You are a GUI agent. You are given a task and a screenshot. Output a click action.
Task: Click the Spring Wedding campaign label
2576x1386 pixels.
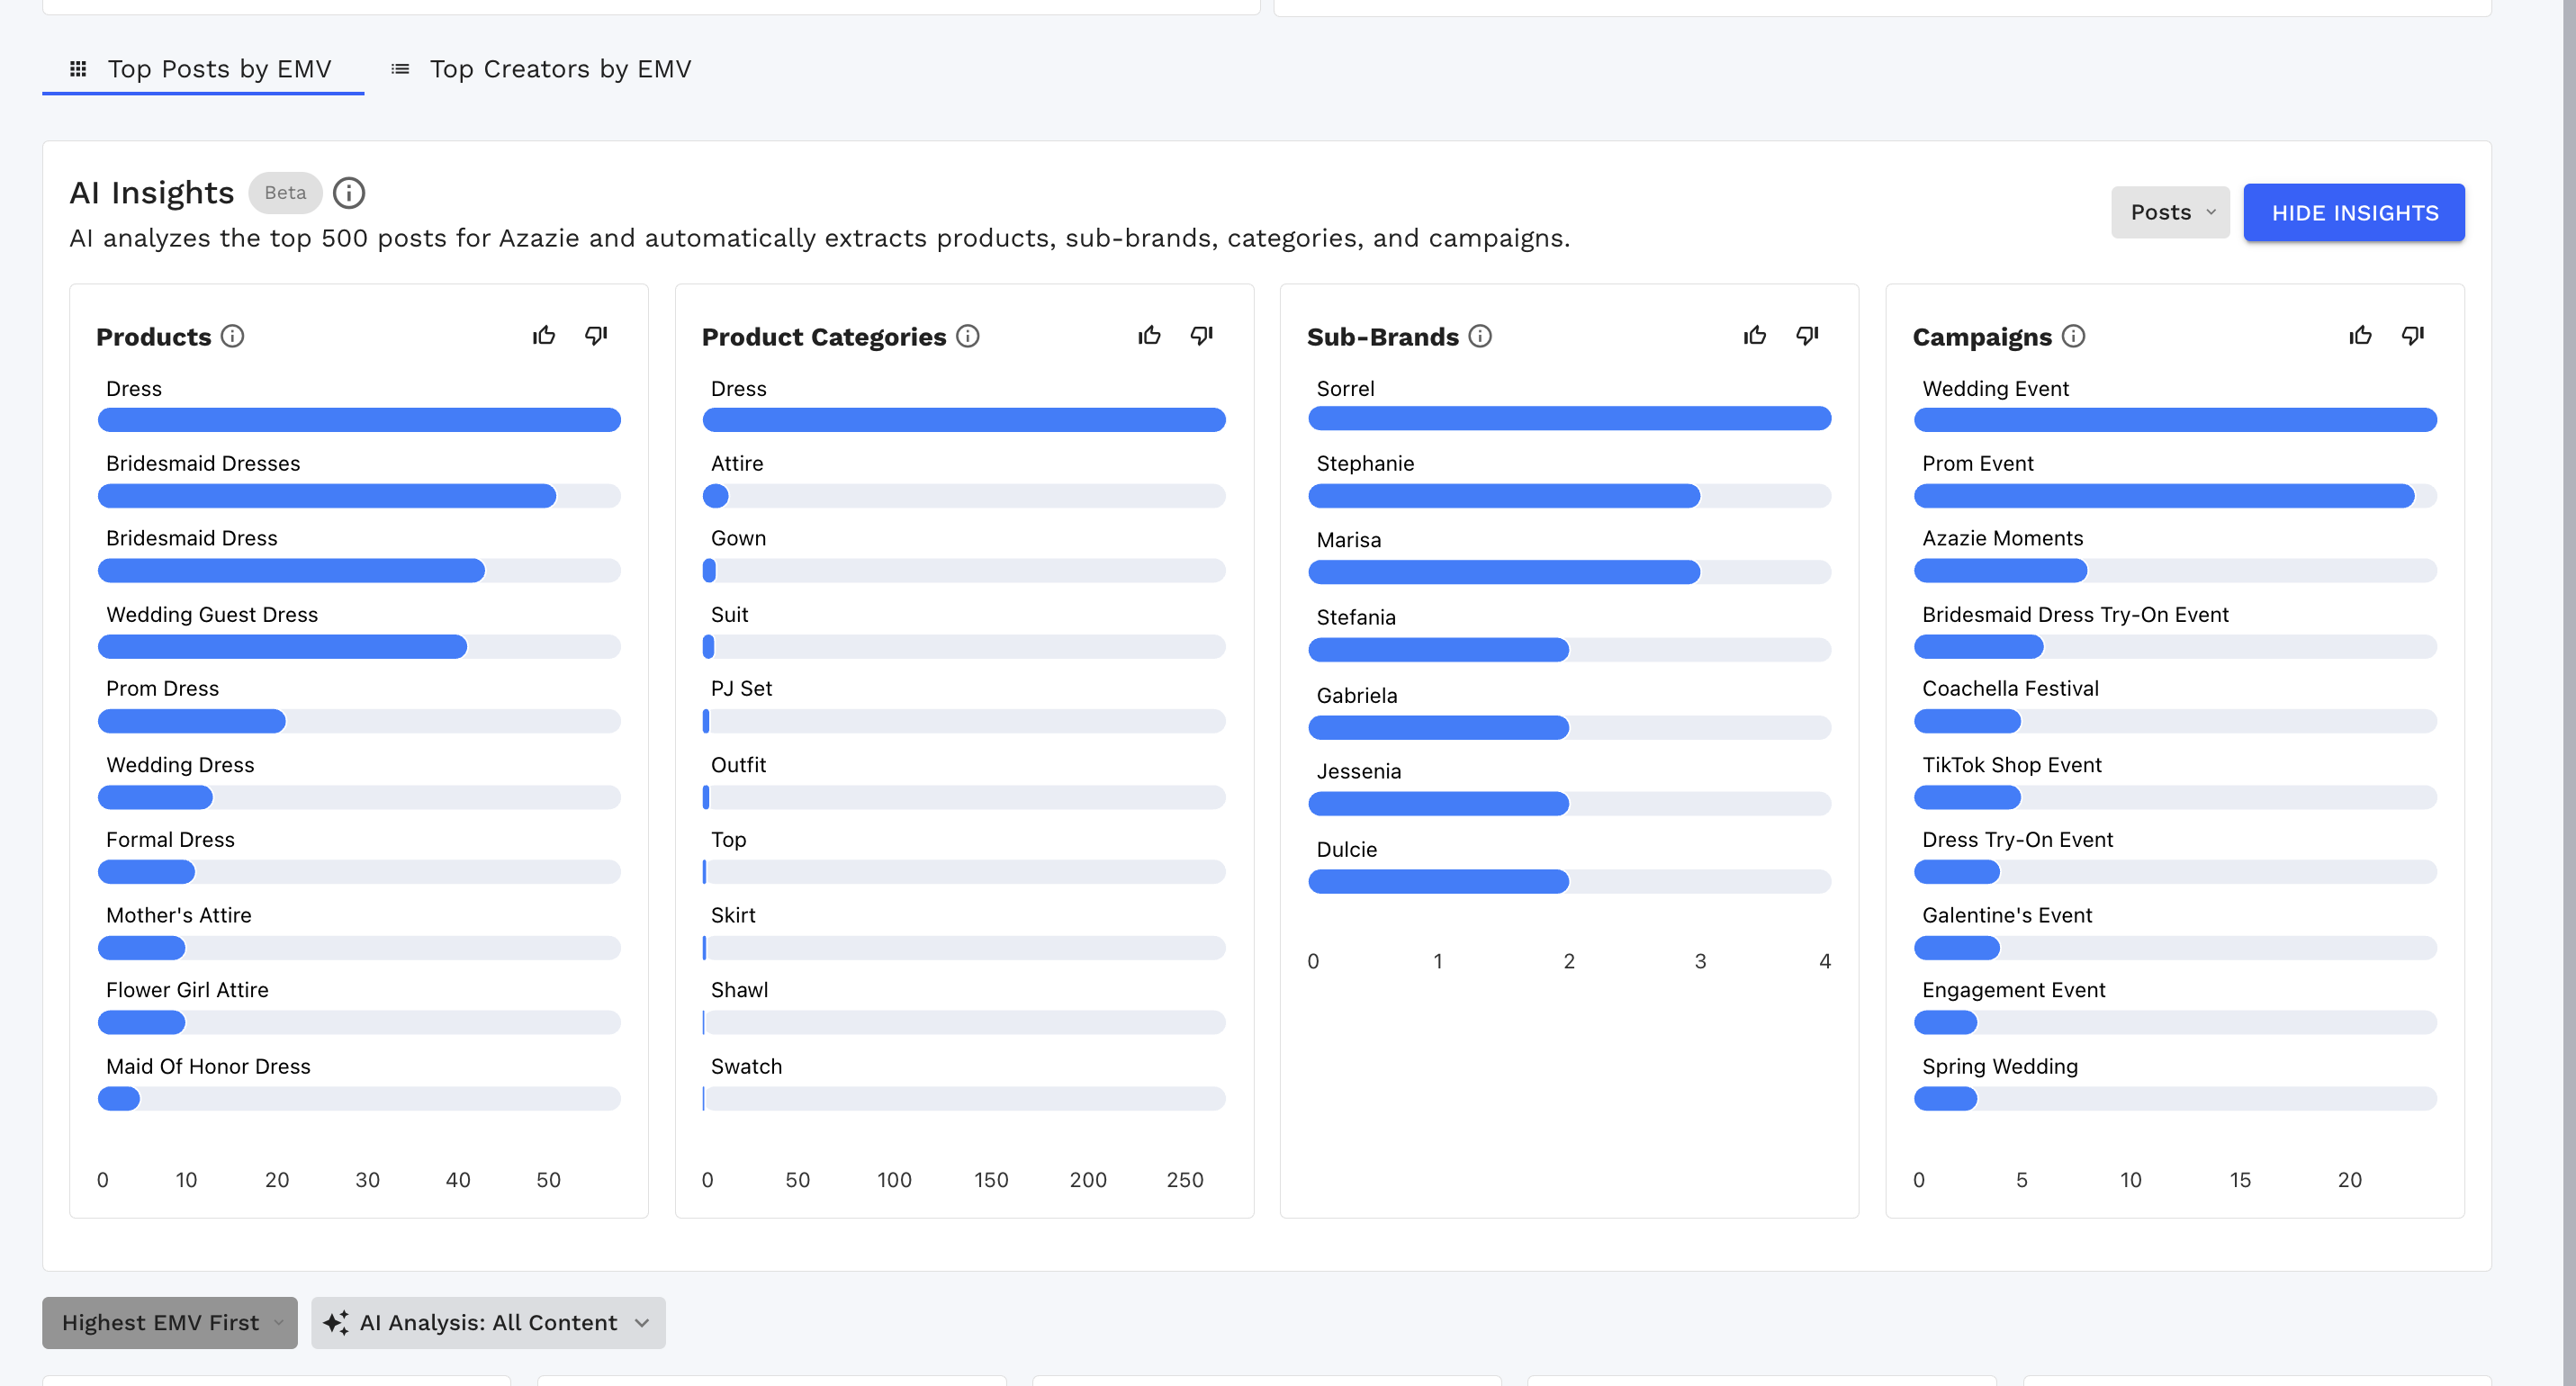point(2000,1066)
